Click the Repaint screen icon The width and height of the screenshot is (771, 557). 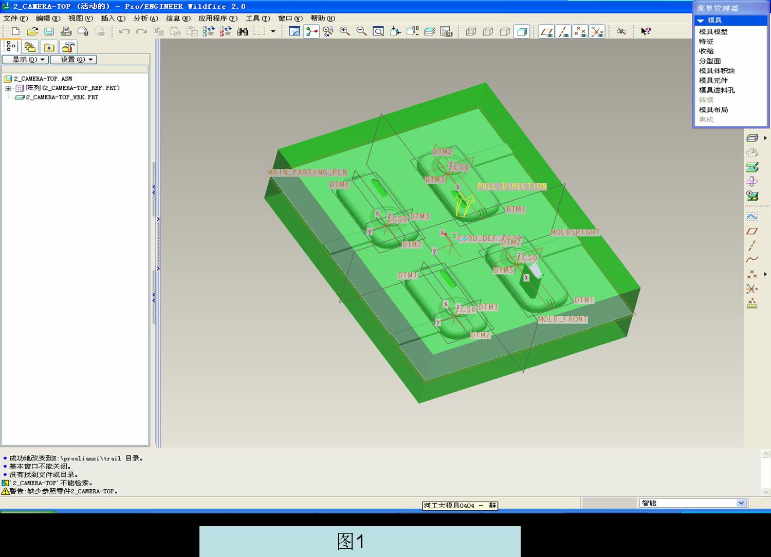295,31
